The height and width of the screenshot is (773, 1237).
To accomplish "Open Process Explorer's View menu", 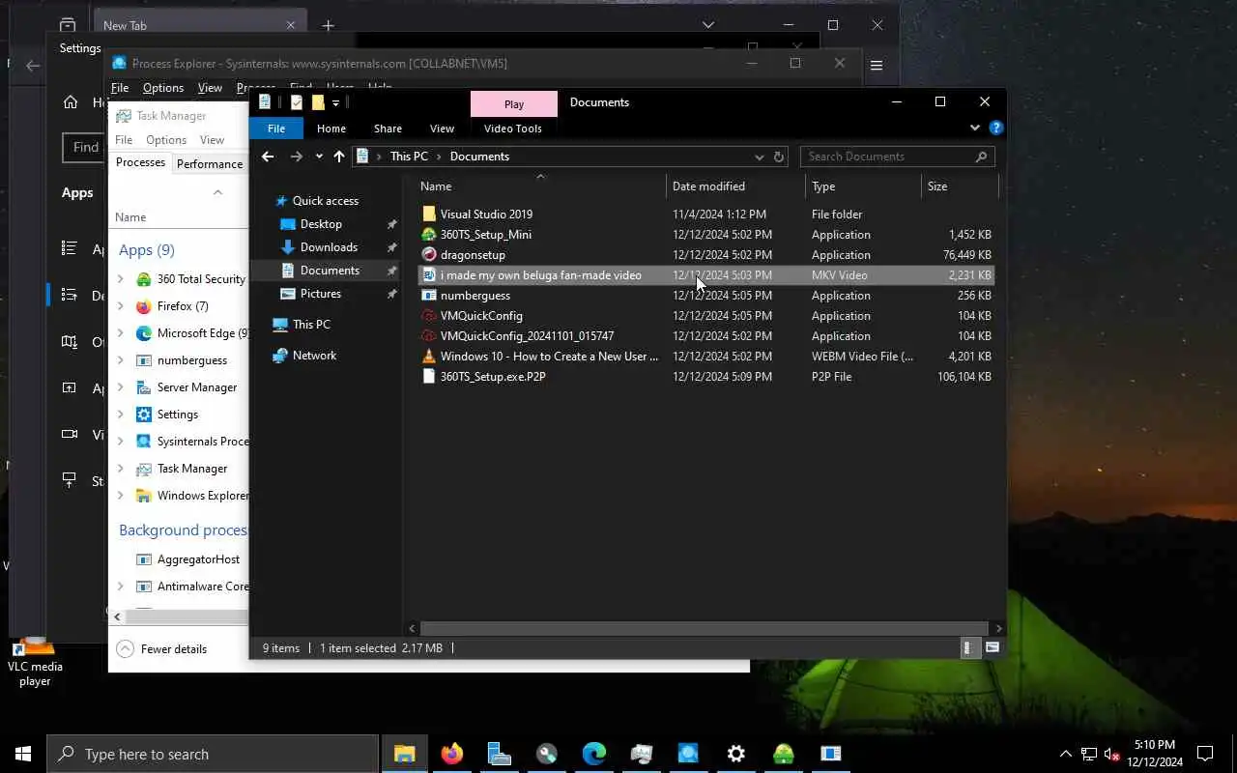I will pos(210,88).
